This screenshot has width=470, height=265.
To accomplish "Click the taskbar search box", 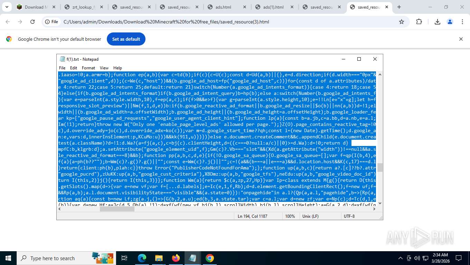I will point(66,258).
